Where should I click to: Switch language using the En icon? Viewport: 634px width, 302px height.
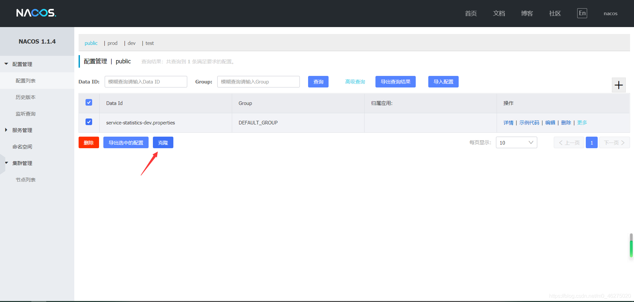tap(582, 13)
